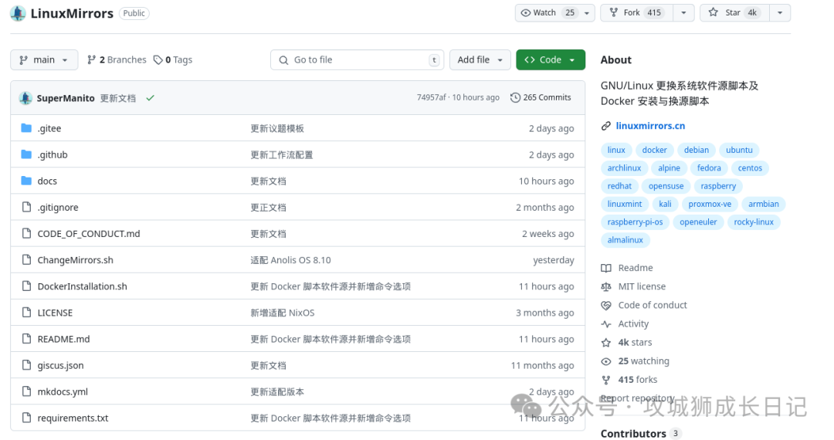The width and height of the screenshot is (834, 440).
Task: Expand the main branch dropdown
Action: tap(44, 60)
